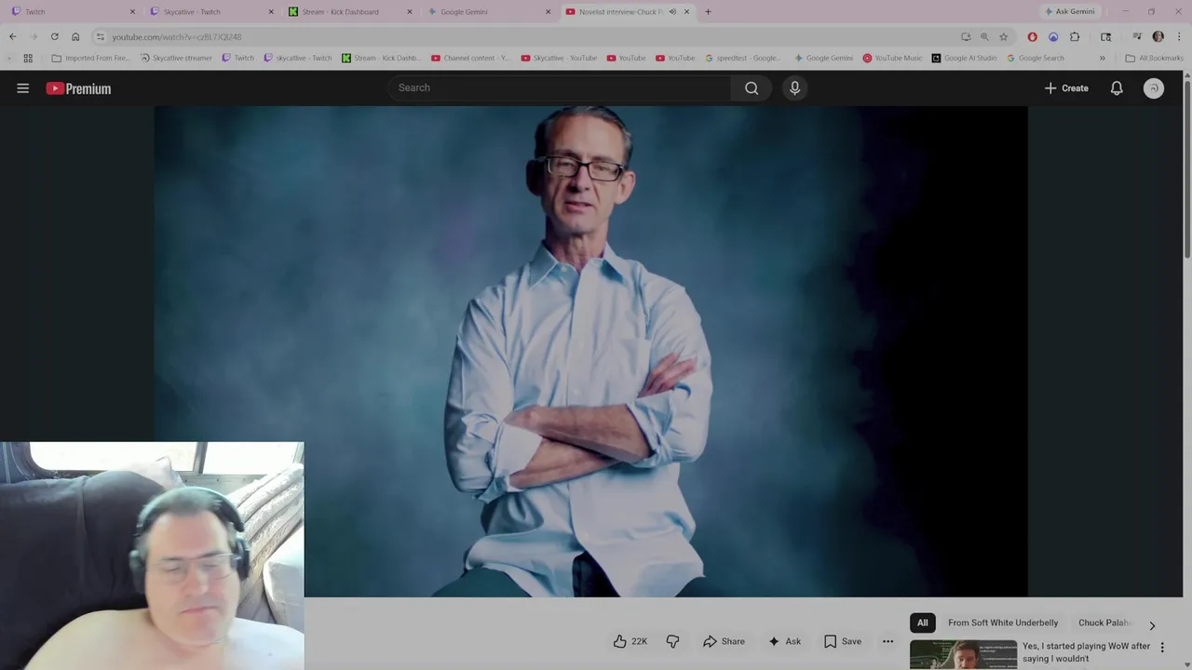Click the YouTube search input field
This screenshot has height=670, width=1192.
pos(560,87)
